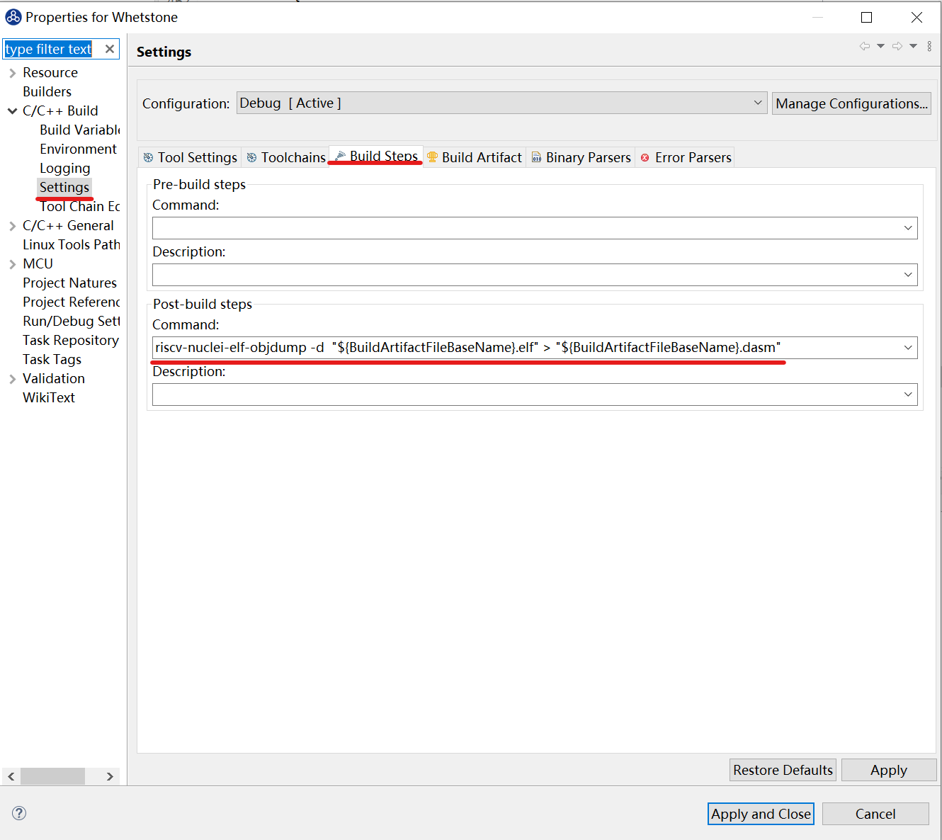Viewport: 942px width, 840px height.
Task: Open Post-build Command dropdown arrow
Action: tap(908, 348)
